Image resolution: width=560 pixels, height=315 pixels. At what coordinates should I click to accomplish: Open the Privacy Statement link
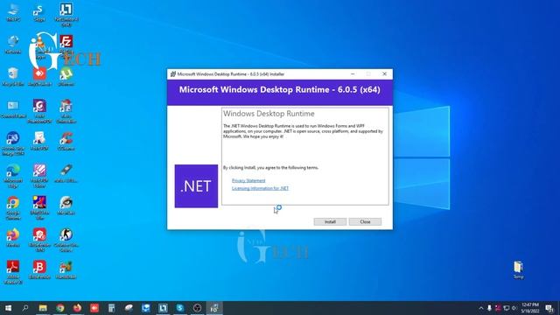(x=248, y=180)
